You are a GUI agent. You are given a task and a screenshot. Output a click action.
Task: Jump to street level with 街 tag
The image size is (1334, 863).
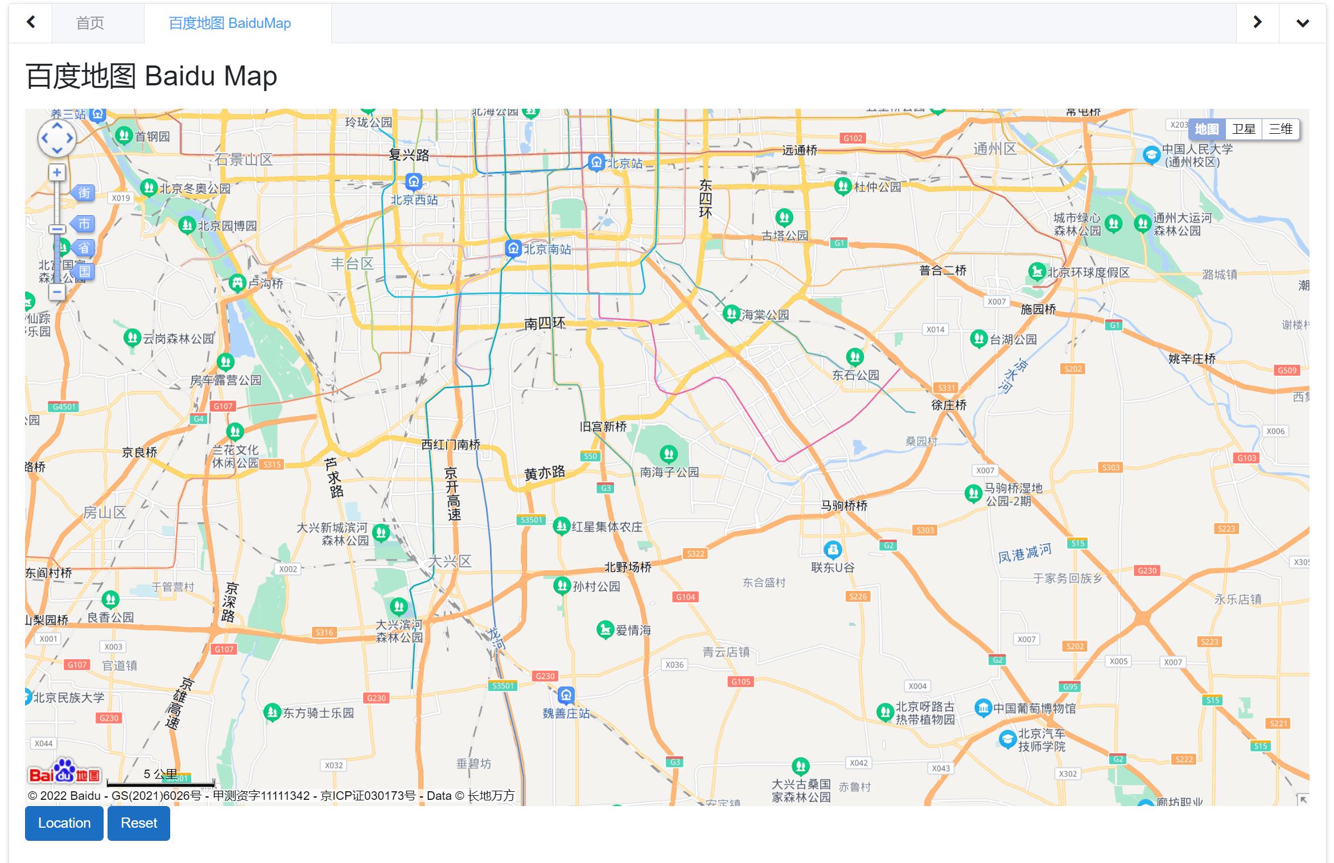coord(83,192)
